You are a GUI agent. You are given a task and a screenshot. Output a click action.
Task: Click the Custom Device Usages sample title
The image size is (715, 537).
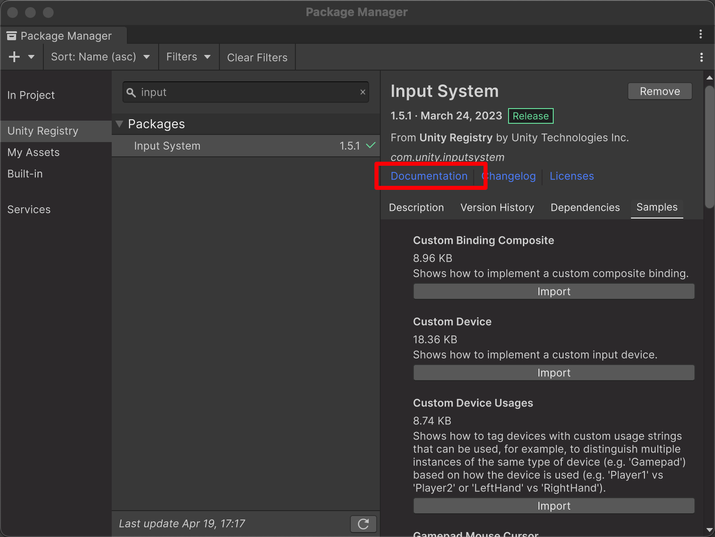(x=473, y=403)
